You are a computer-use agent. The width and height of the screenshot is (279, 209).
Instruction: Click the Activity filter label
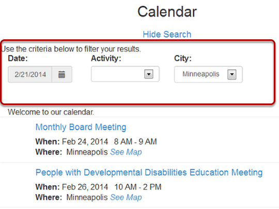[x=106, y=58]
